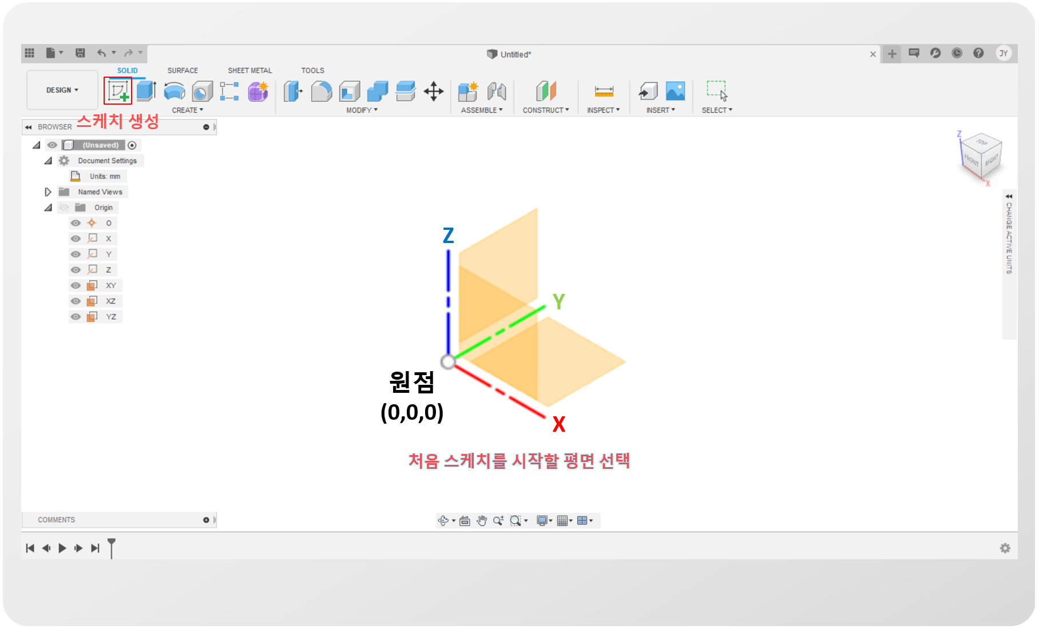Screen dimensions: 1039x633
Task: Open the Job Status icon
Action: (x=957, y=53)
